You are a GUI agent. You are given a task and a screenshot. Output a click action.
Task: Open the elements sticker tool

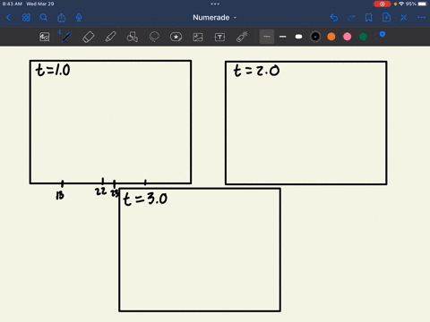pyautogui.click(x=176, y=37)
